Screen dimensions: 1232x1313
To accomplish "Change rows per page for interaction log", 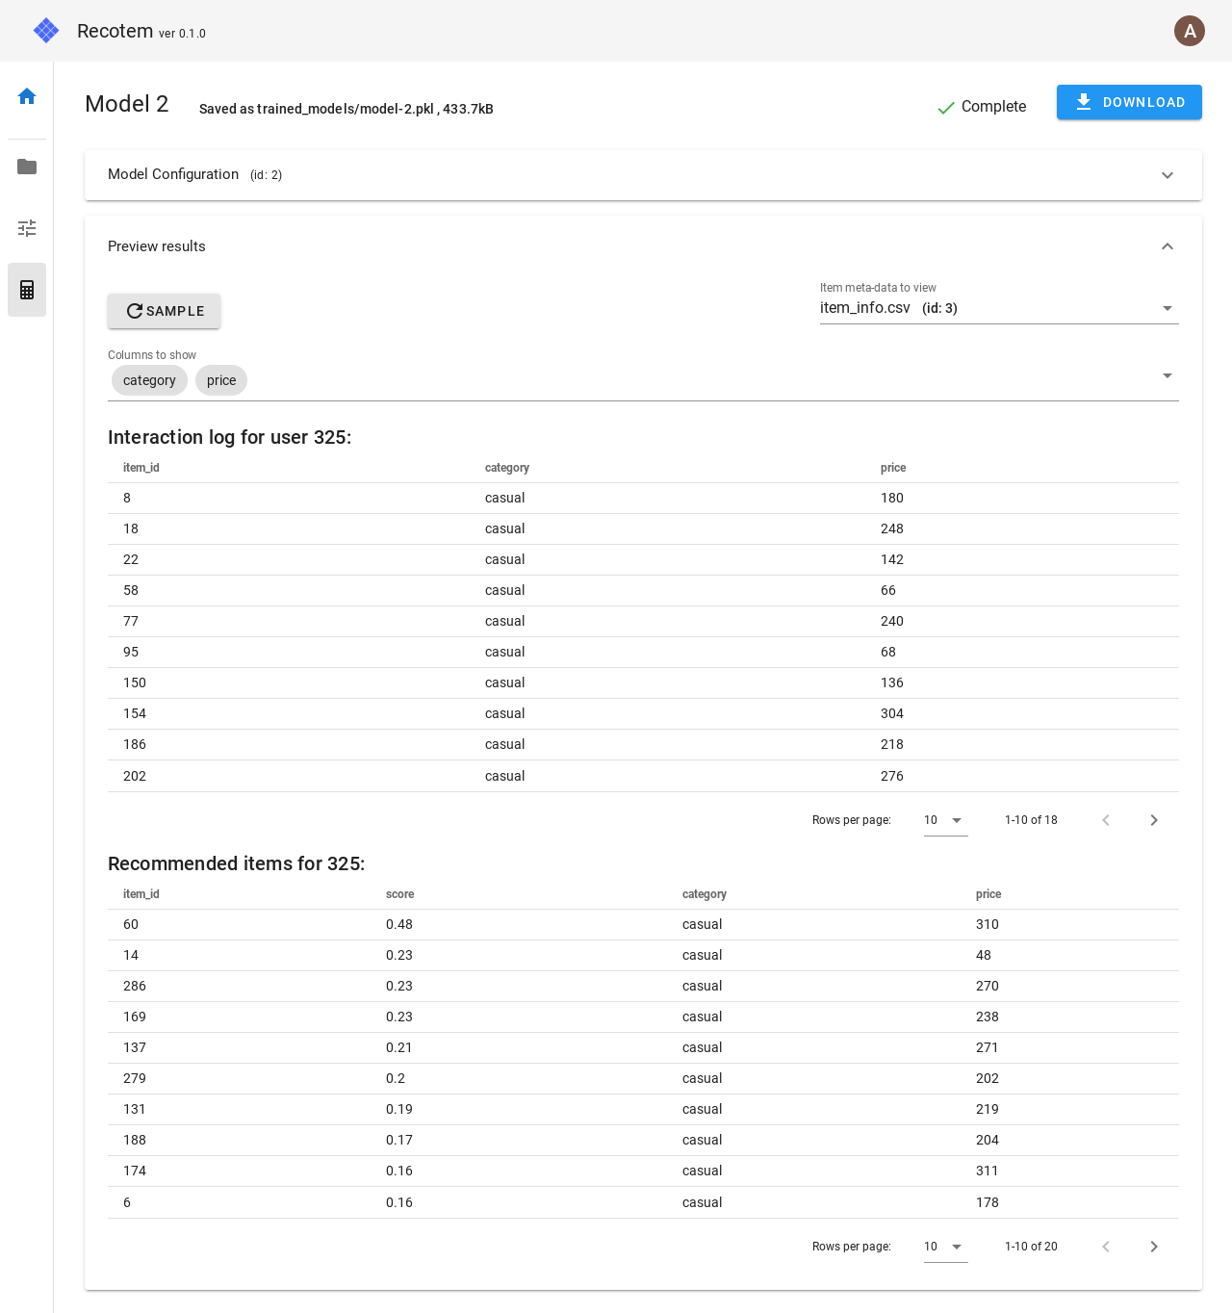I will 944,820.
